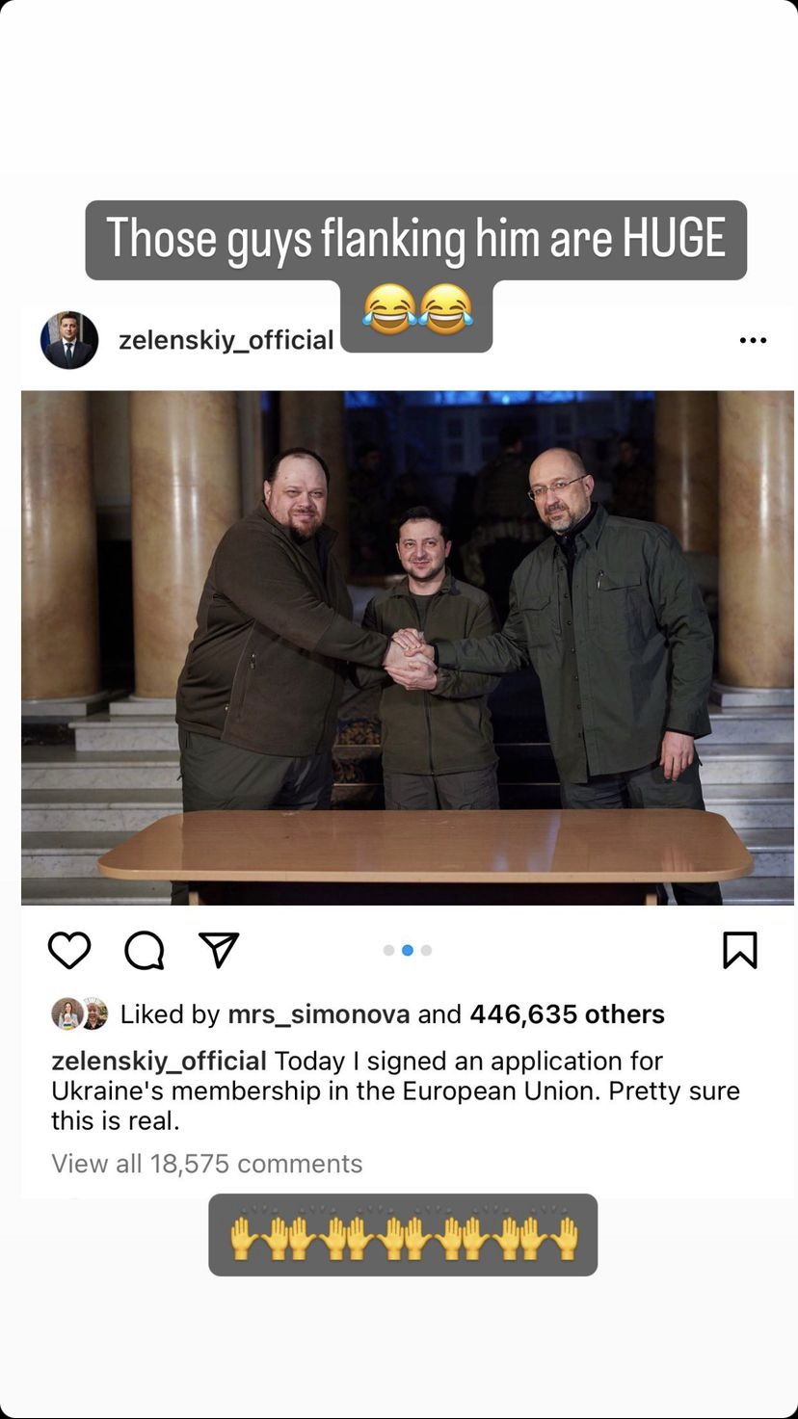Tap the raised hands emoji sticker
This screenshot has height=1419, width=798.
point(403,1236)
